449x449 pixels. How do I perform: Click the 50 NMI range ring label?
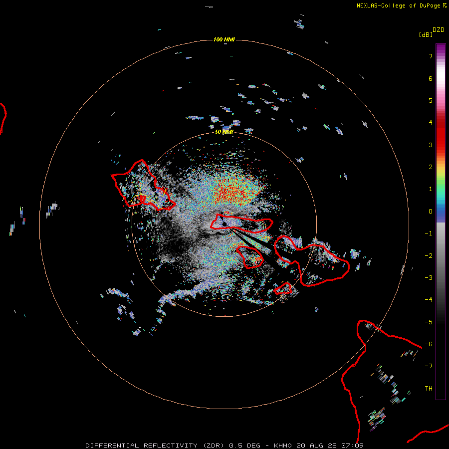coord(224,132)
